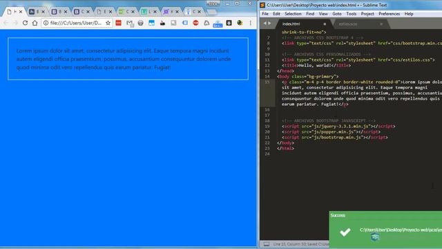Open the Selection menu
Viewport: 442px width, 249px height.
point(293,14)
